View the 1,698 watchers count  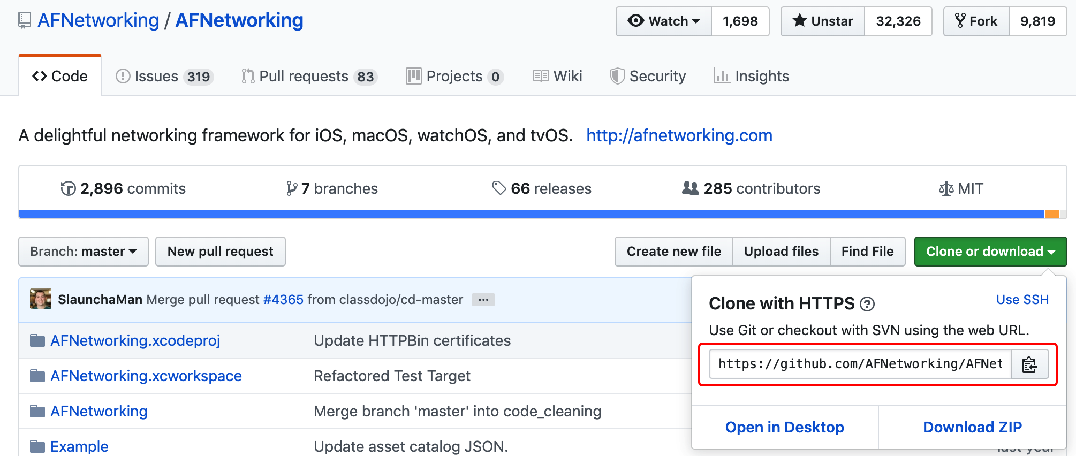740,21
